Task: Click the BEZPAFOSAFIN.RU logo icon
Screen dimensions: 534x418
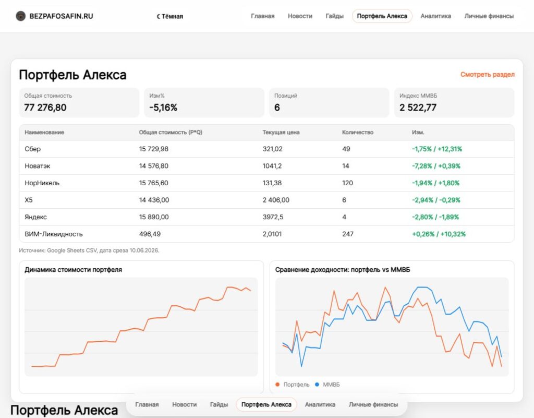Action: (x=21, y=16)
